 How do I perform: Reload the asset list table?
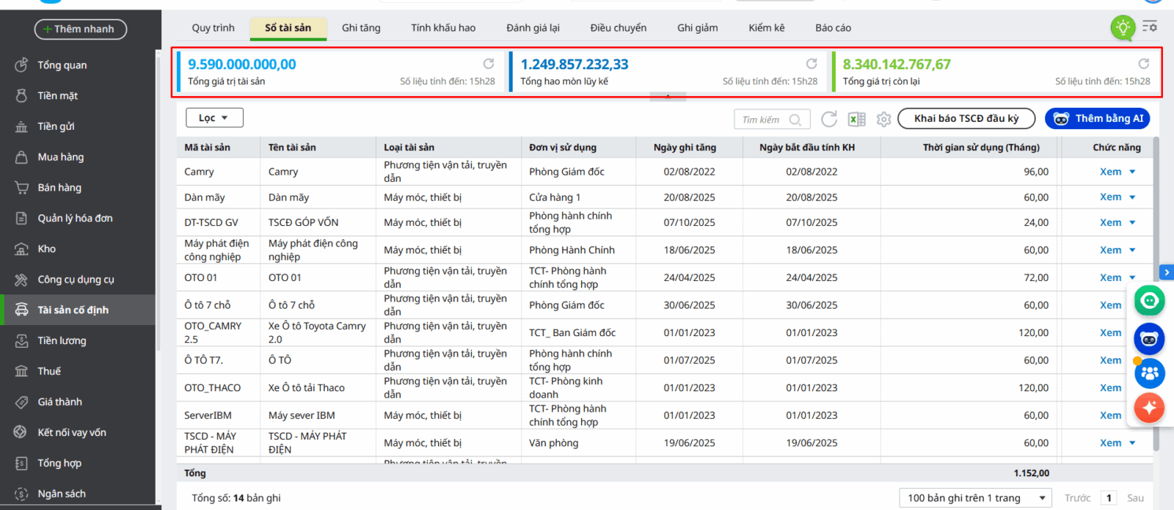click(x=829, y=119)
